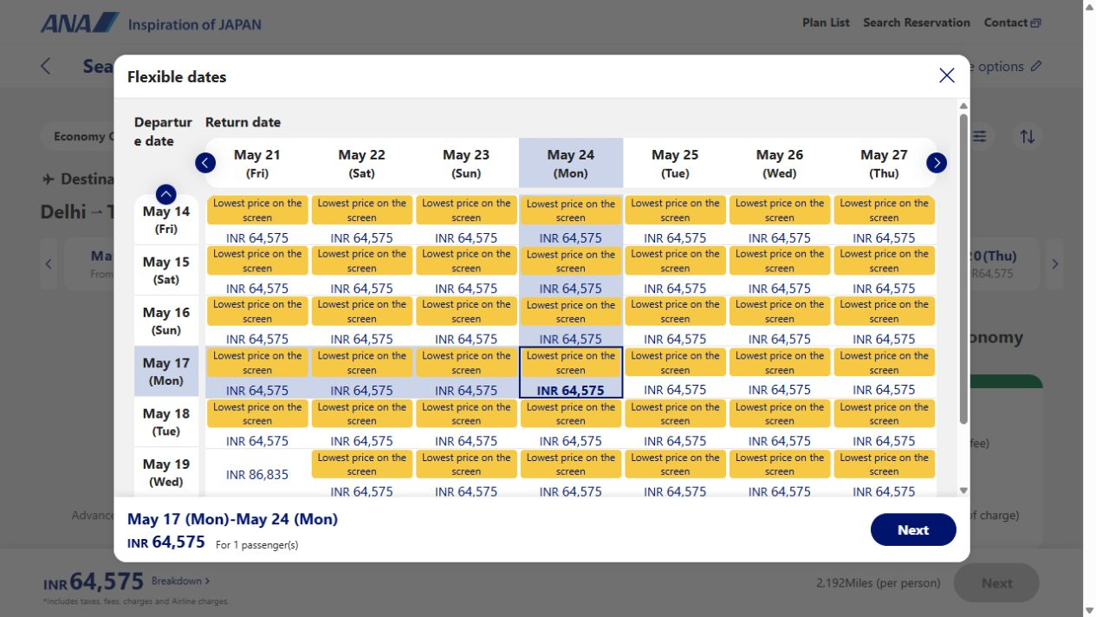Pick fare for May 15 depart, May 26 return
This screenshot has width=1096, height=617.
pyautogui.click(x=780, y=270)
